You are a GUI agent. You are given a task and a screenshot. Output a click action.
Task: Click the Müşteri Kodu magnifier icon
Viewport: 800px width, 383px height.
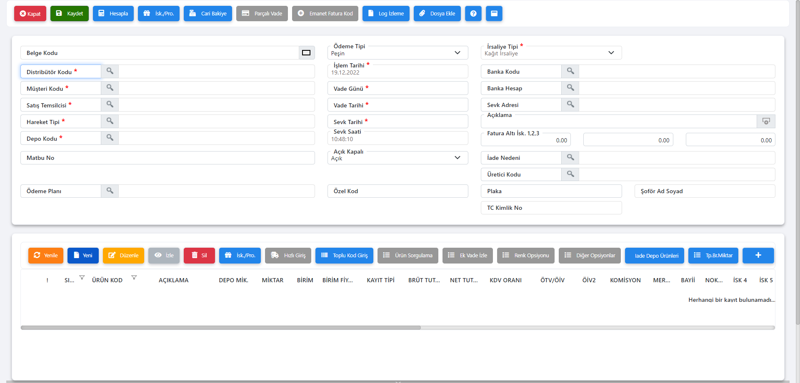coord(110,88)
